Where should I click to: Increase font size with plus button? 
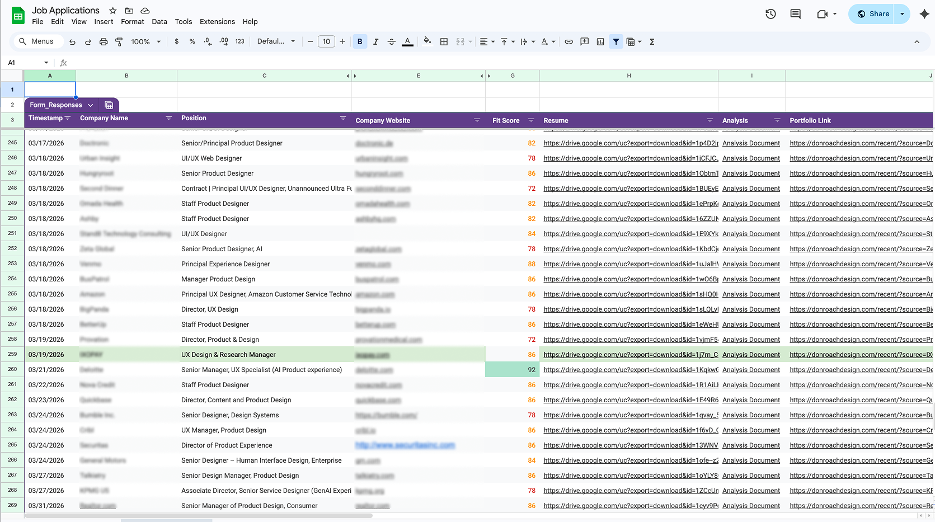(342, 41)
